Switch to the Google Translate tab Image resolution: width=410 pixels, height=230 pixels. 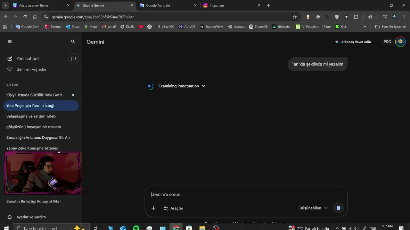pos(169,5)
